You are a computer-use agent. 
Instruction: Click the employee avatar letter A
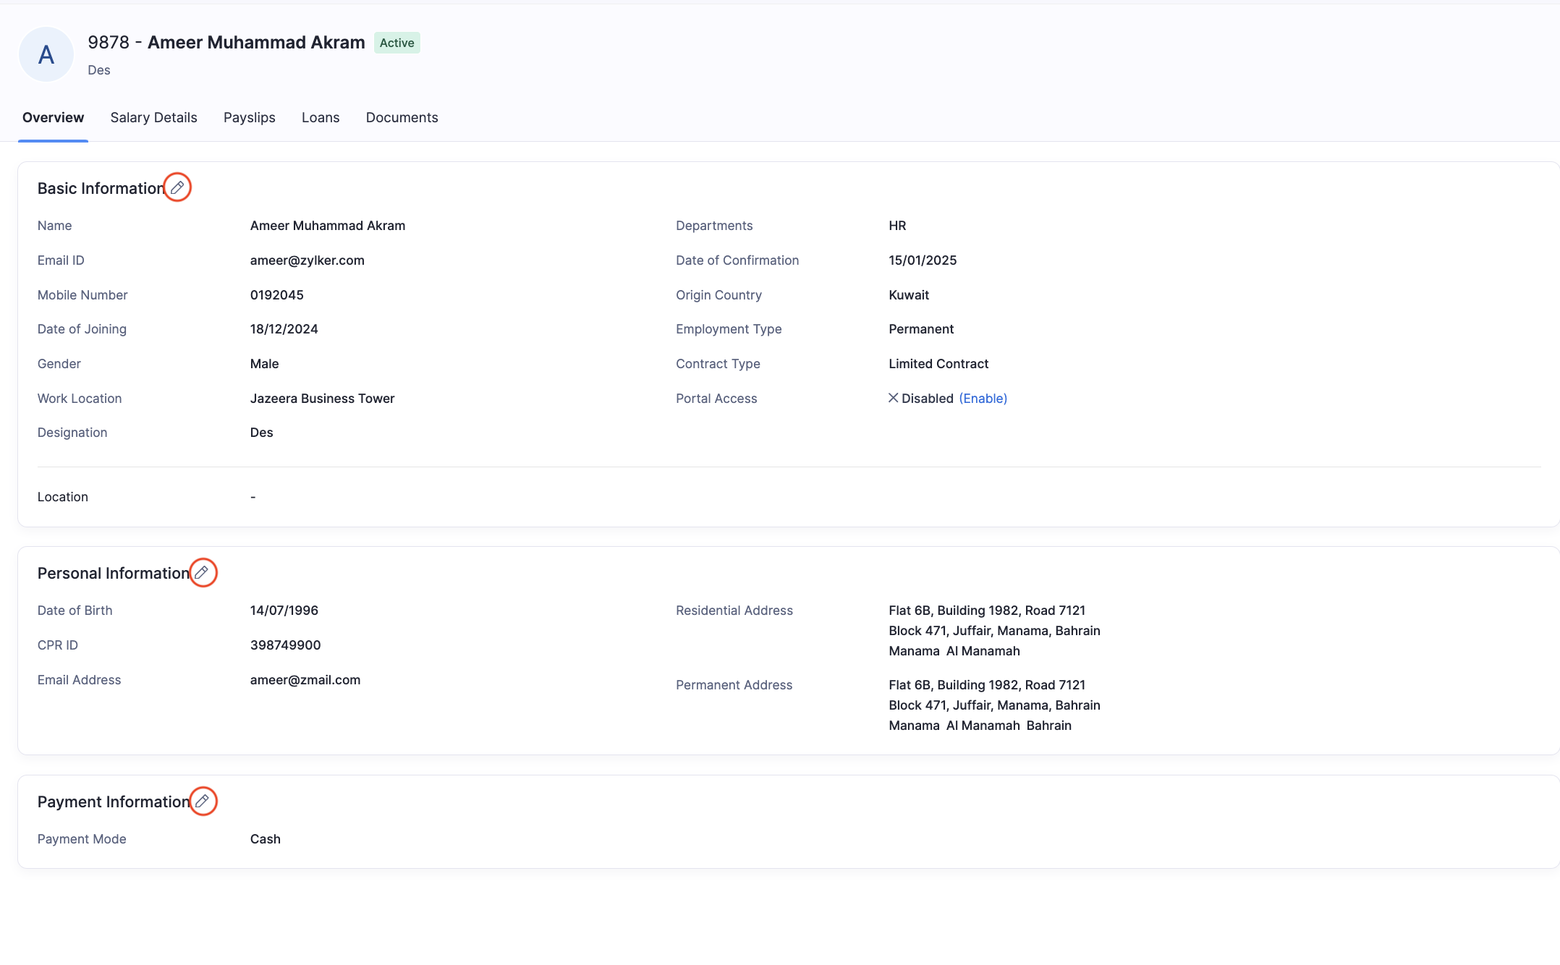(x=46, y=55)
